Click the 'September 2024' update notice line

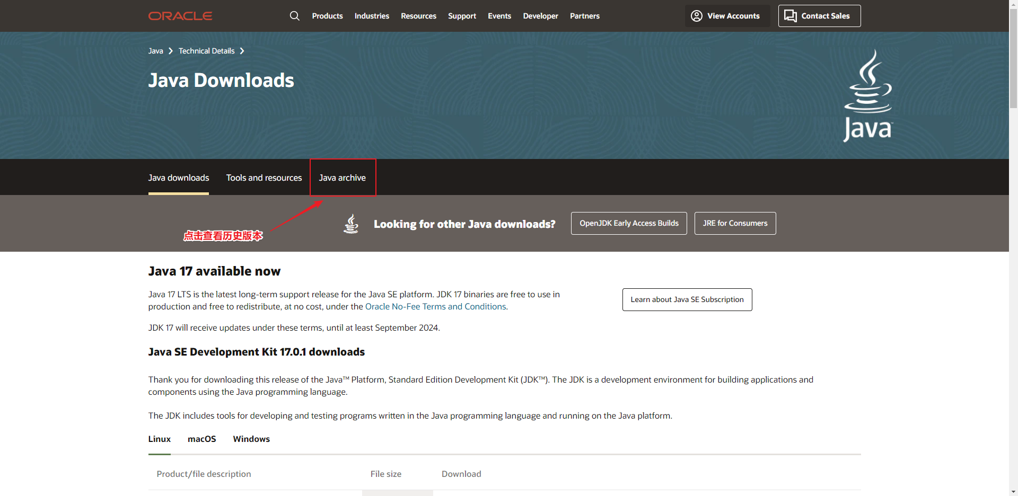tap(294, 327)
